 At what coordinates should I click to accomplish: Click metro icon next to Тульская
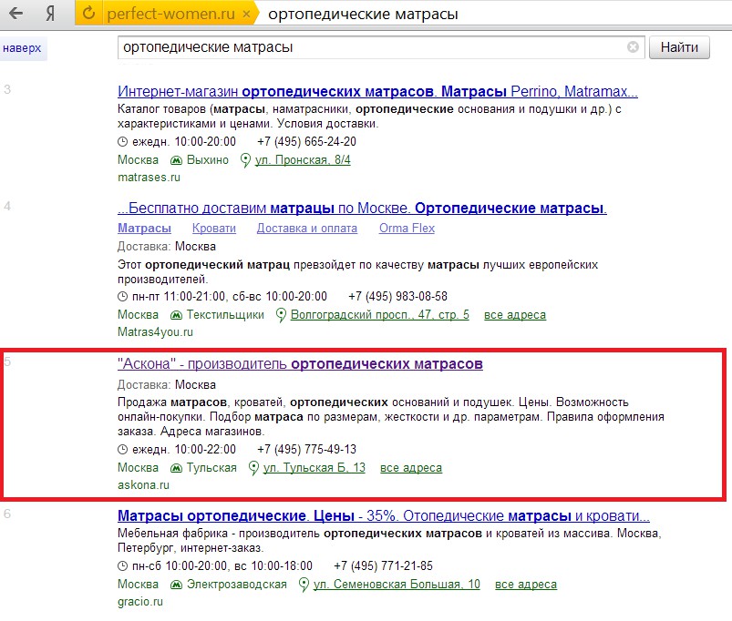pyautogui.click(x=176, y=468)
